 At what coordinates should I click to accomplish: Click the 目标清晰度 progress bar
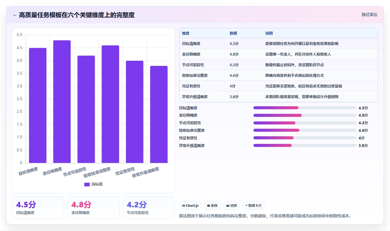coord(305,108)
